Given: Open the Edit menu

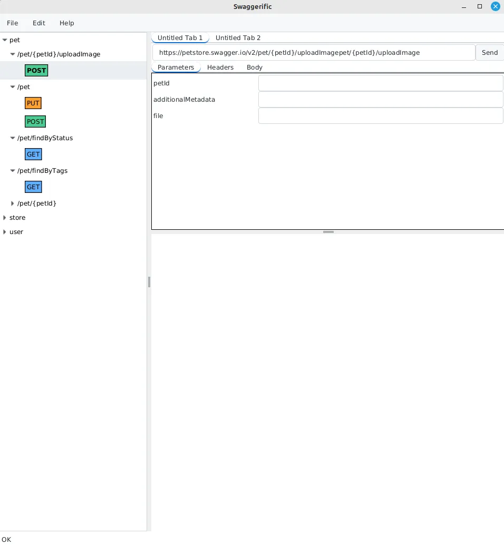Looking at the screenshot, I should click(x=38, y=23).
